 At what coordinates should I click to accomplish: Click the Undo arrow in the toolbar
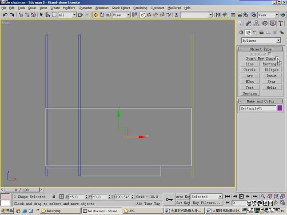[5, 15]
